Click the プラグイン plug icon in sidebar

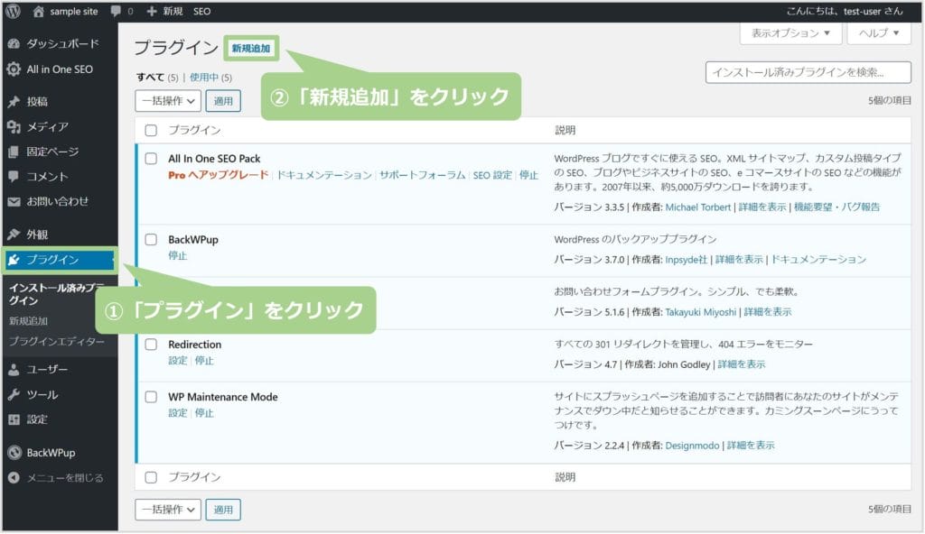point(14,260)
